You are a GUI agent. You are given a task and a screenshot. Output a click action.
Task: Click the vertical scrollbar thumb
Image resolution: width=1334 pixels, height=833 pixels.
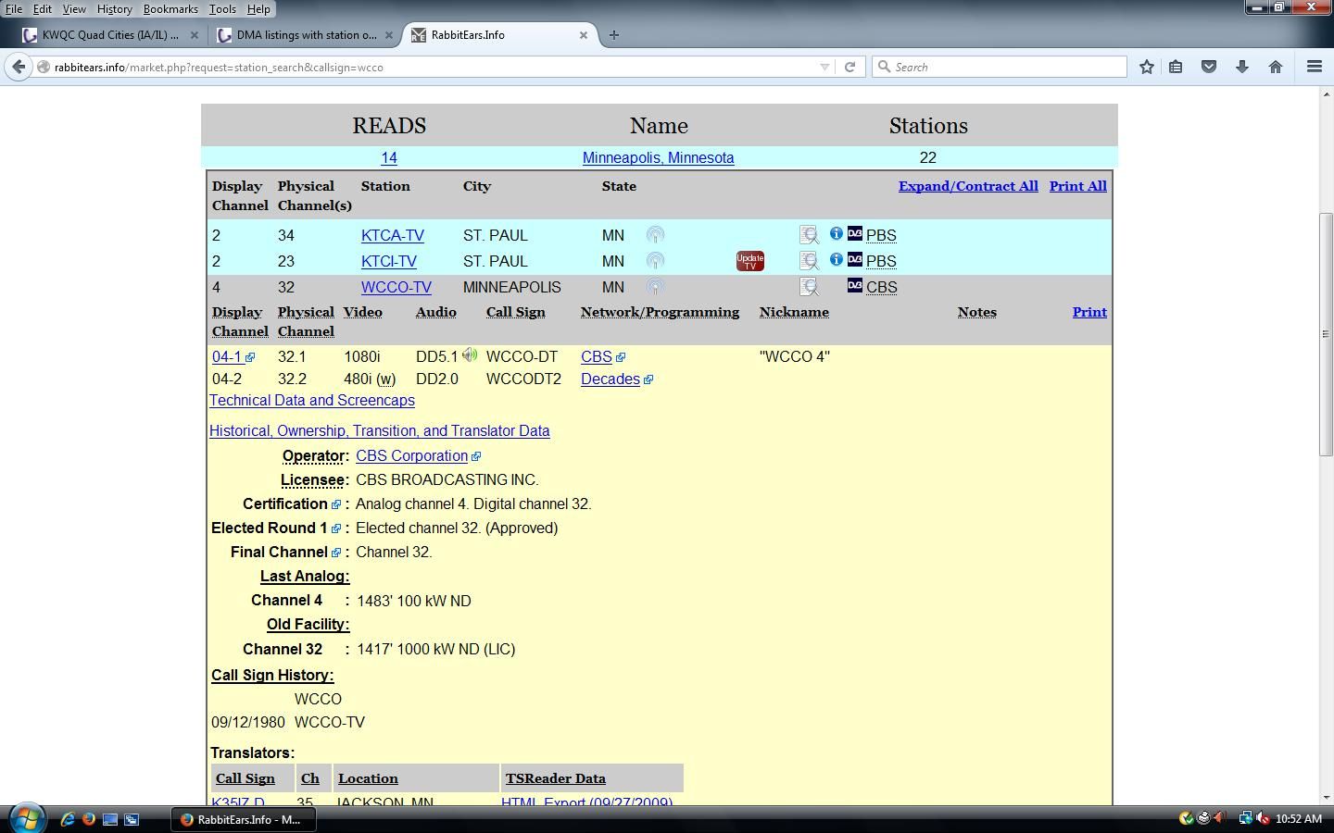point(1327,334)
